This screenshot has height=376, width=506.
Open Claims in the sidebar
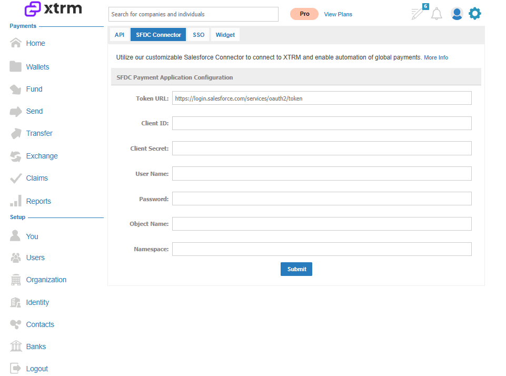click(37, 178)
